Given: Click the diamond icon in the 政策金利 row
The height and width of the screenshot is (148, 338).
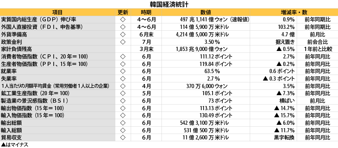Looking at the screenshot, I should (x=123, y=42).
